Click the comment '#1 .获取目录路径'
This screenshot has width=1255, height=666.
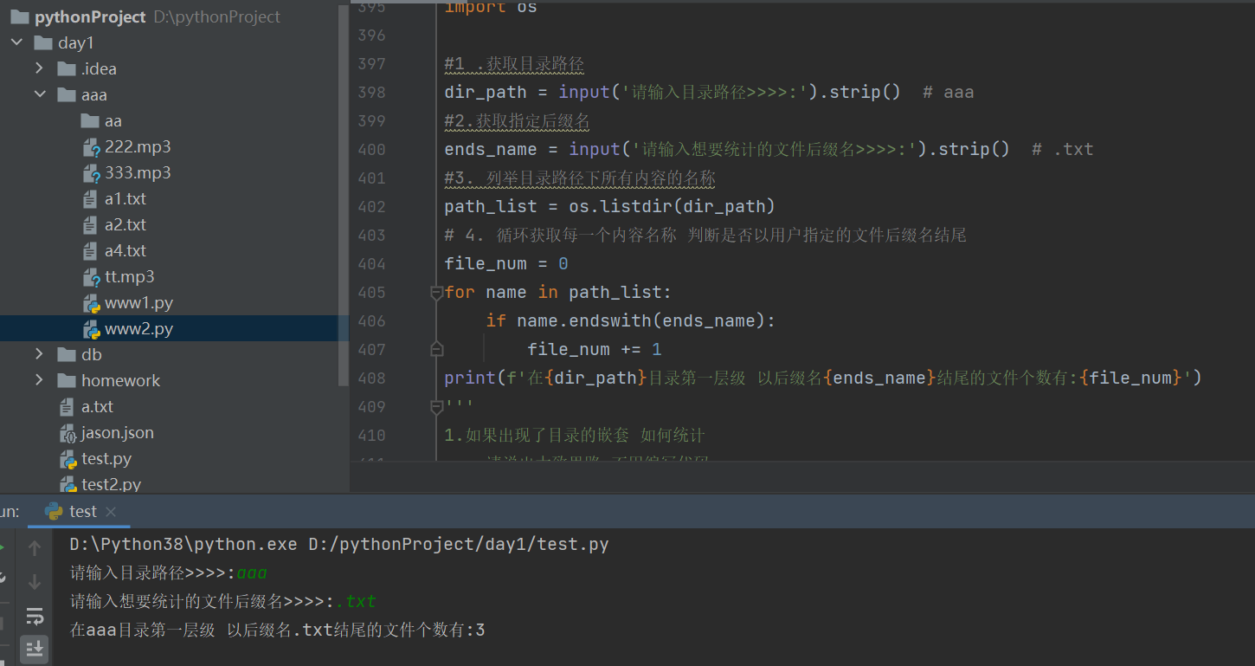click(514, 64)
